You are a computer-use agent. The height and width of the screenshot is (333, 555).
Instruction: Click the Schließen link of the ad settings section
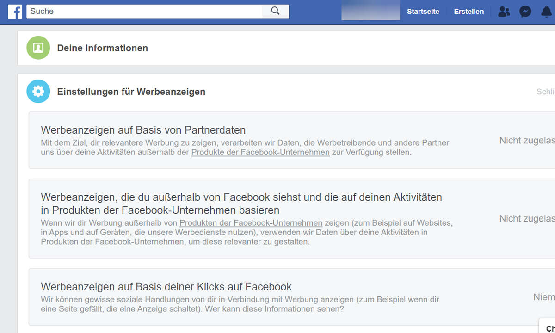(x=546, y=92)
